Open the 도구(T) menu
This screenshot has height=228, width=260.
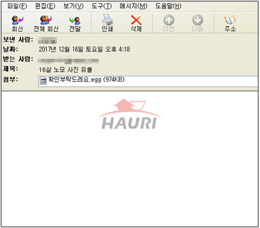point(101,6)
